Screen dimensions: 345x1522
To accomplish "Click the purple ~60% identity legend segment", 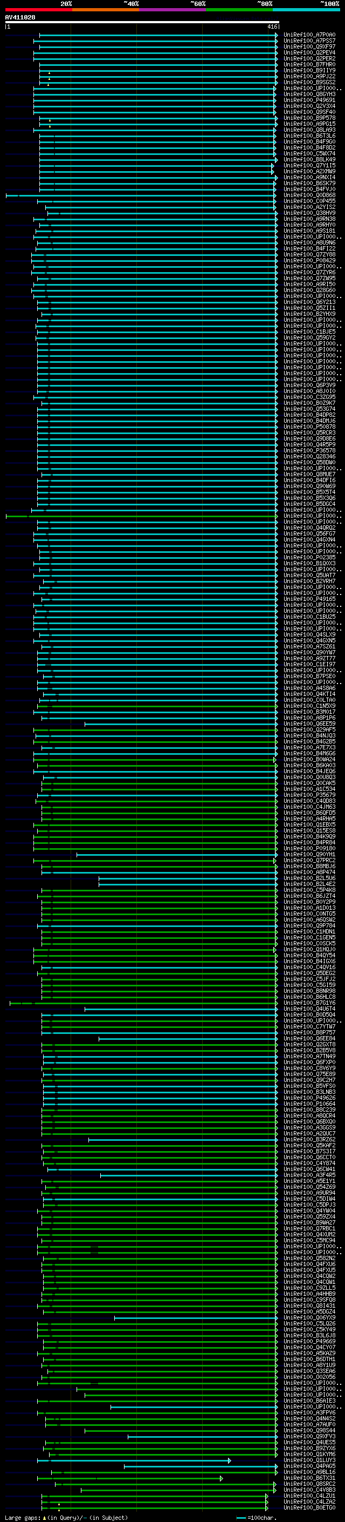I will [x=173, y=10].
